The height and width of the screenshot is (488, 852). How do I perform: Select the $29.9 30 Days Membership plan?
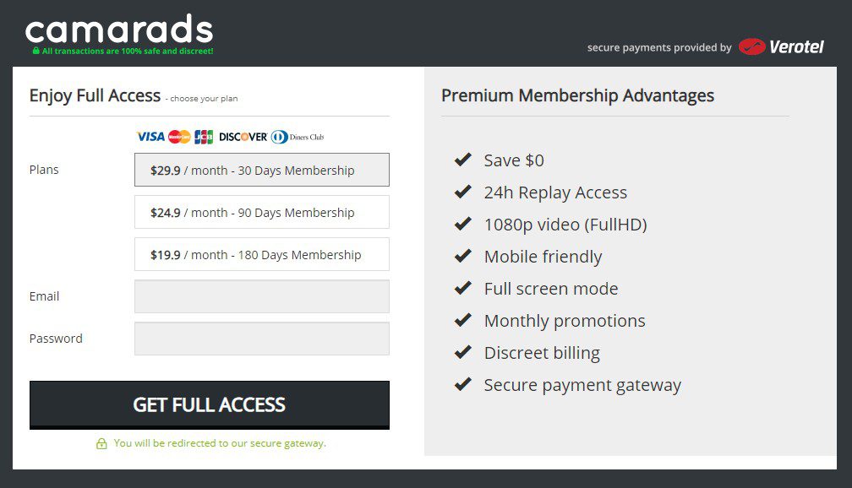261,170
